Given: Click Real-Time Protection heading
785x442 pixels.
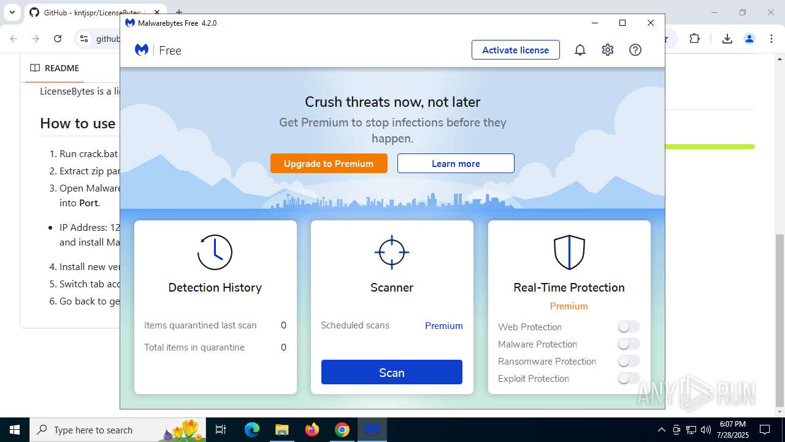Looking at the screenshot, I should (x=569, y=287).
